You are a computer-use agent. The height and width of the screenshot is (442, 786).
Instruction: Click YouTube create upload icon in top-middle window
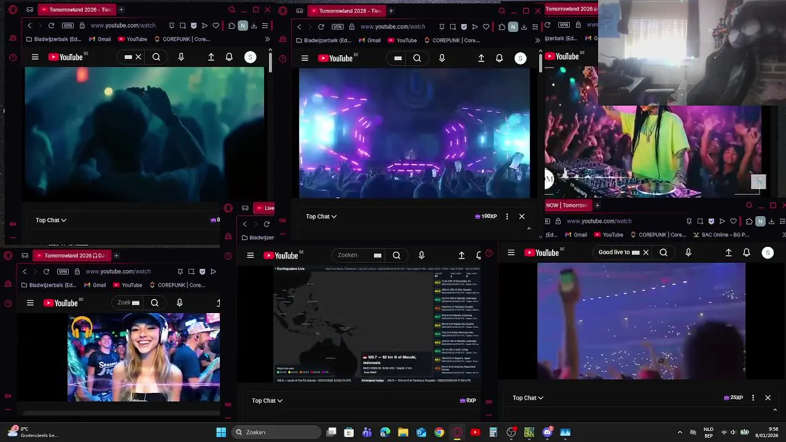481,58
